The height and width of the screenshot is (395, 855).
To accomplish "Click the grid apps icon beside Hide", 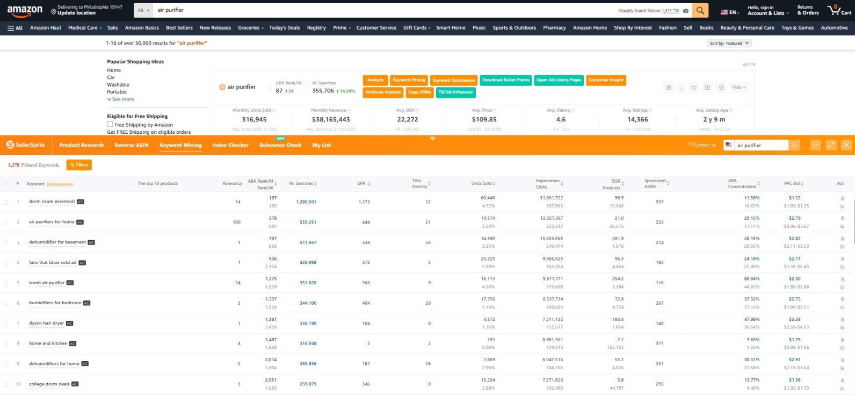I will click(669, 87).
